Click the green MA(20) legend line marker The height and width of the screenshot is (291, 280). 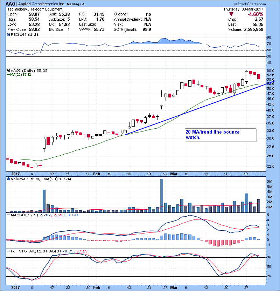[8, 75]
